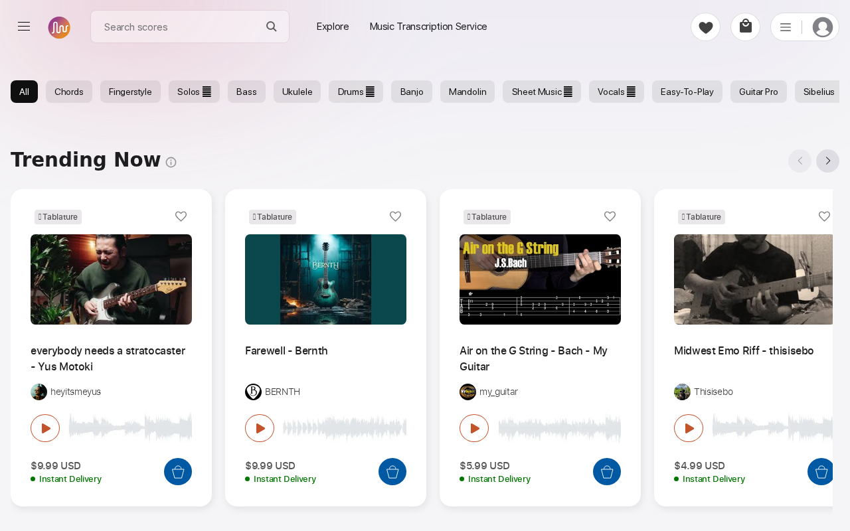
Task: Add Air on the G String to cart
Action: (x=607, y=472)
